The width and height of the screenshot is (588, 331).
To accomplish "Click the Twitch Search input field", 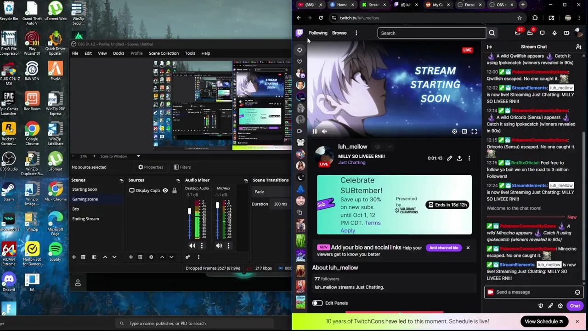I will [431, 33].
